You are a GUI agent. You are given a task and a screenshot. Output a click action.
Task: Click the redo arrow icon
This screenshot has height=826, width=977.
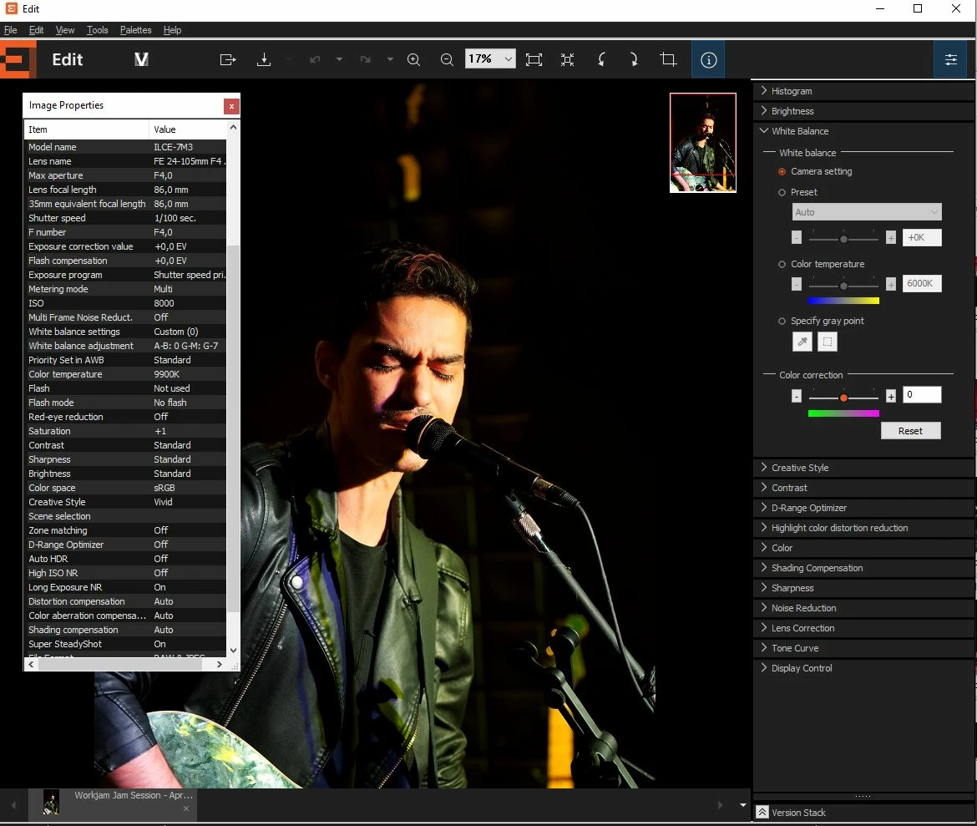[365, 59]
